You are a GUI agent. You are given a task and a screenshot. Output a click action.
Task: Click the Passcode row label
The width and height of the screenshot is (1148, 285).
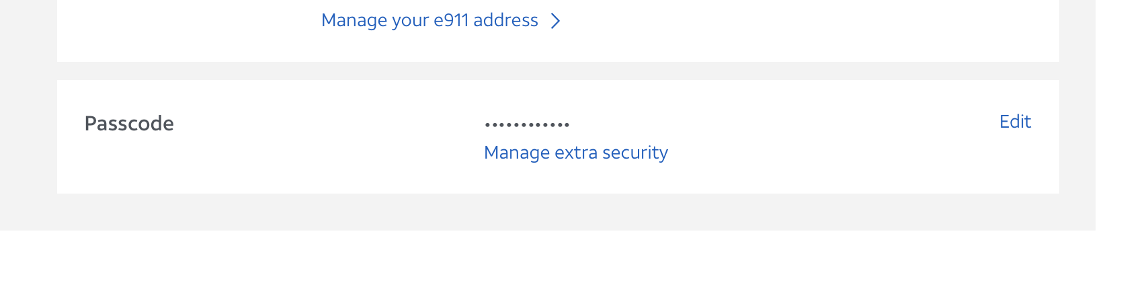[129, 124]
